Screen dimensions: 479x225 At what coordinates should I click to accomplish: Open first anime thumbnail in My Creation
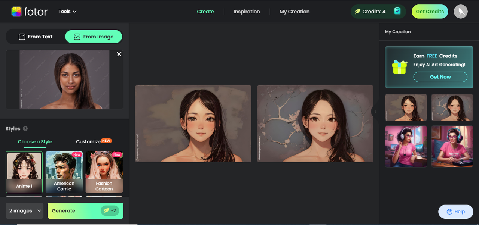pos(406,107)
